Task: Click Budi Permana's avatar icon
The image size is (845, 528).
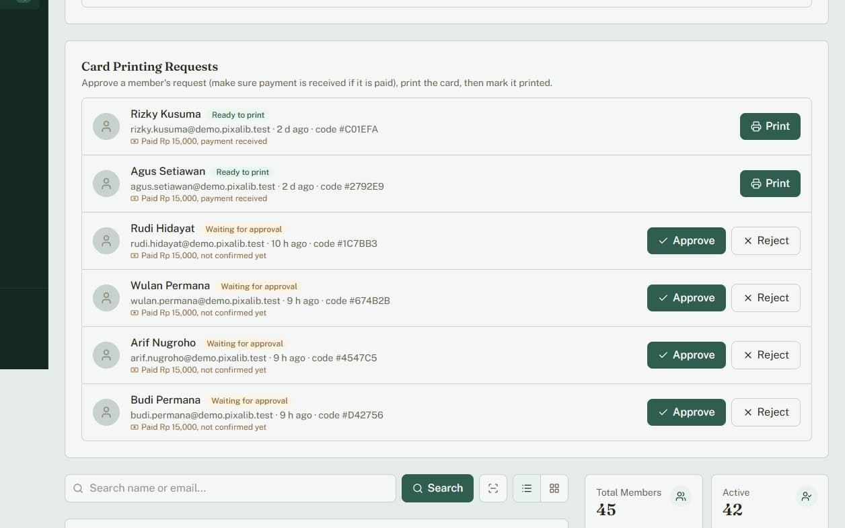Action: (x=106, y=412)
